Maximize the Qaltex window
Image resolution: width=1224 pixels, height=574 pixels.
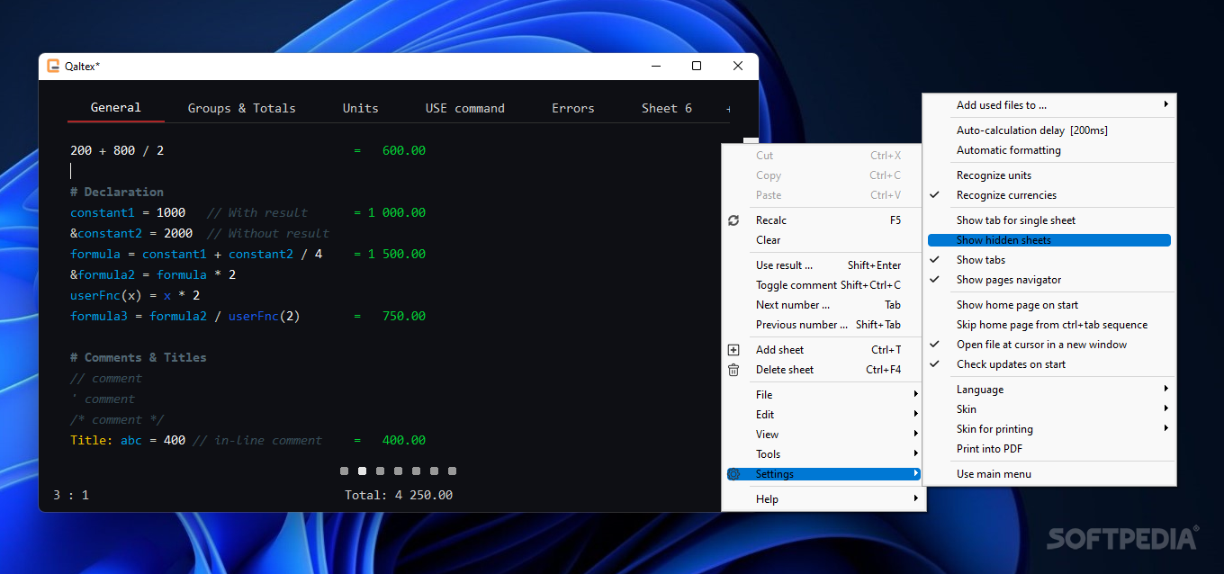(x=697, y=66)
